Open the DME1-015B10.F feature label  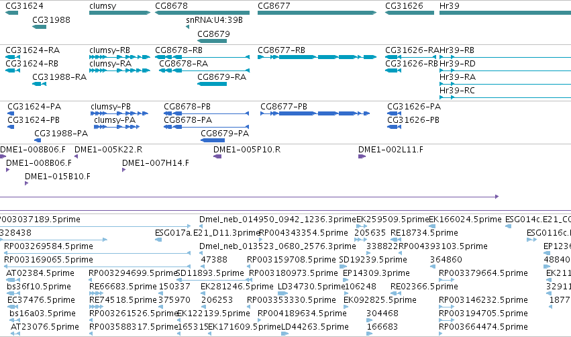[58, 177]
